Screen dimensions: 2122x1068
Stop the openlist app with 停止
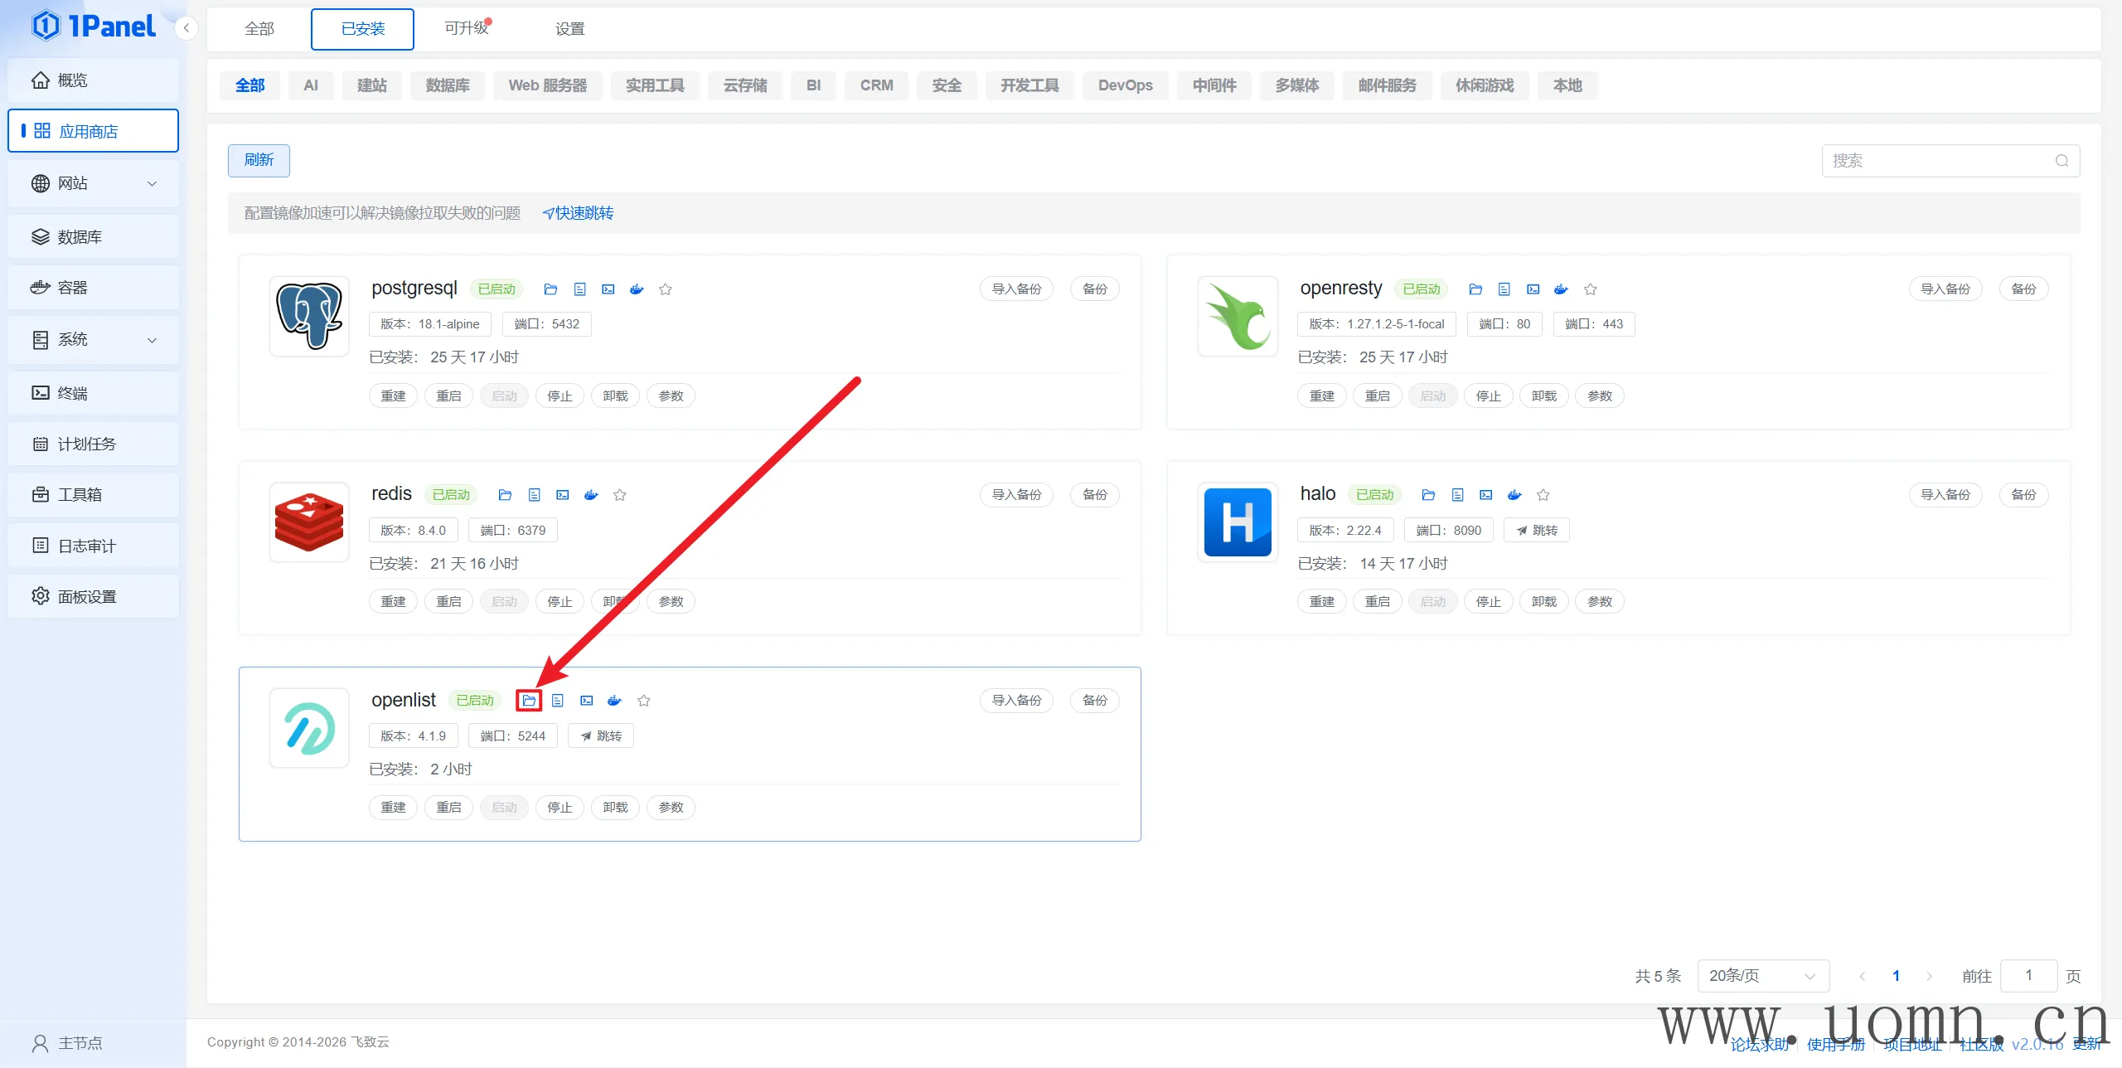(560, 808)
